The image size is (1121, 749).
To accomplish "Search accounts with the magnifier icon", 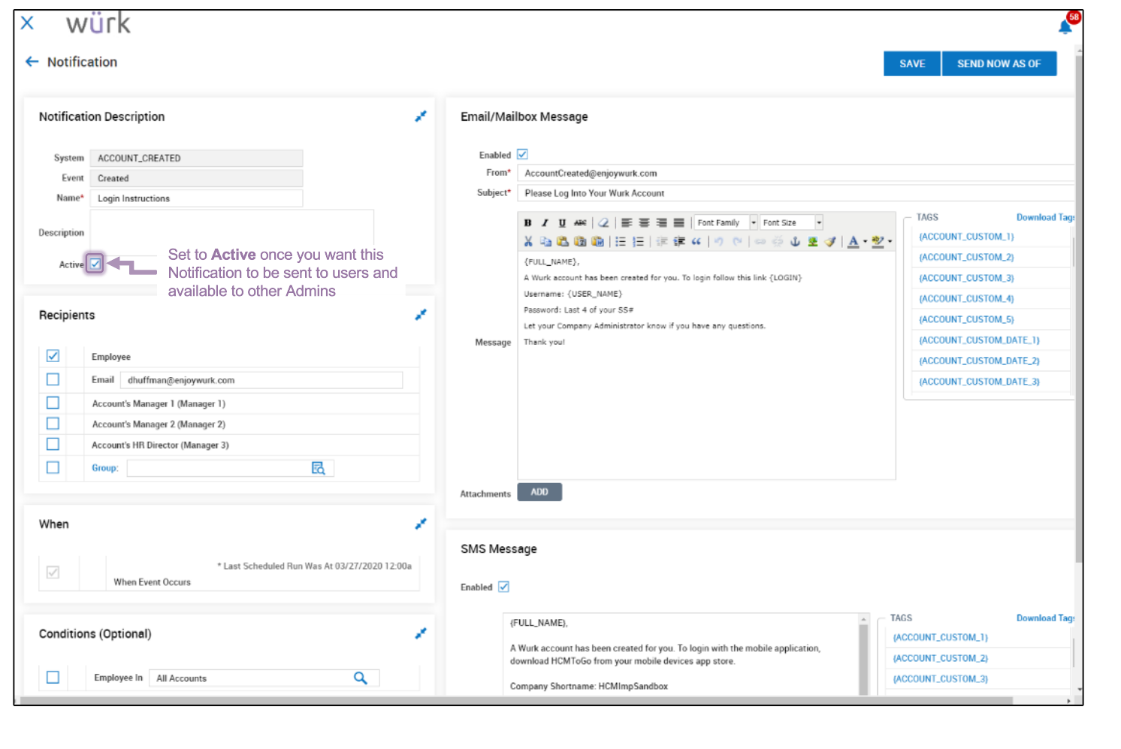I will [361, 678].
